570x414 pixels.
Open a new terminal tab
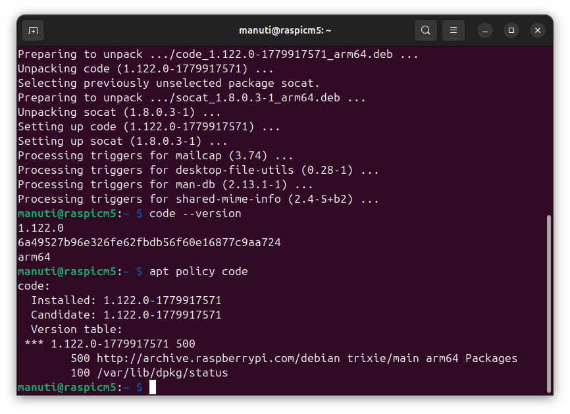click(33, 30)
